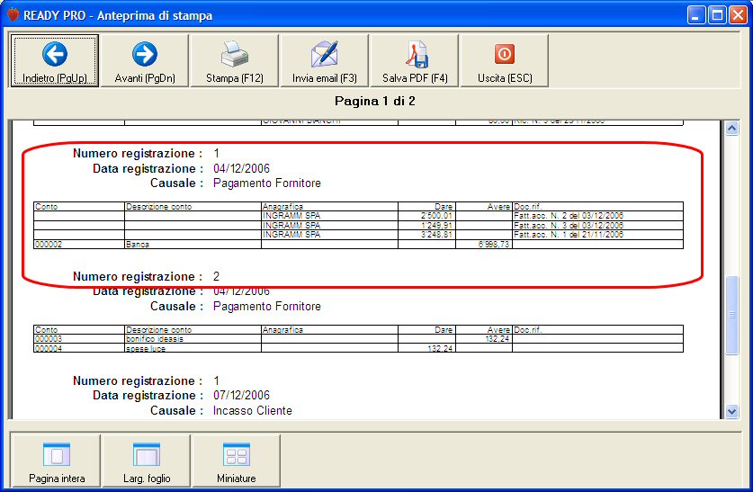This screenshot has height=492, width=753.
Task: Go forward with Avanti (PgDn) arrow
Action: tap(145, 60)
